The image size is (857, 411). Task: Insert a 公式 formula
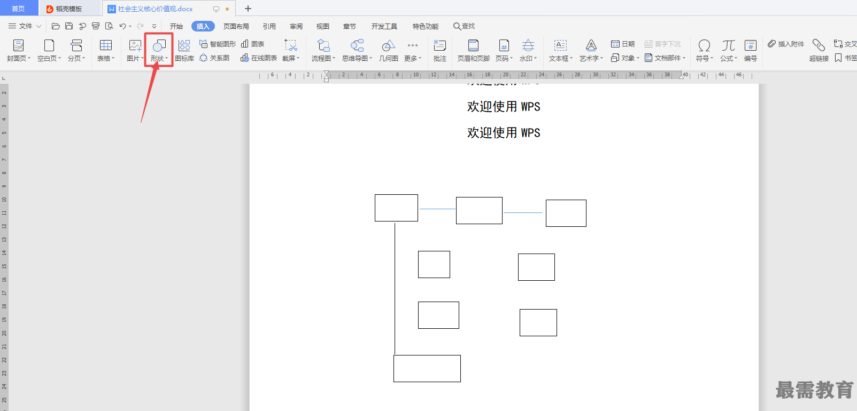[x=729, y=51]
